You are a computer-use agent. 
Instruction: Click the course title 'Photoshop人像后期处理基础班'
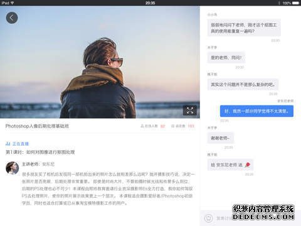(37, 126)
